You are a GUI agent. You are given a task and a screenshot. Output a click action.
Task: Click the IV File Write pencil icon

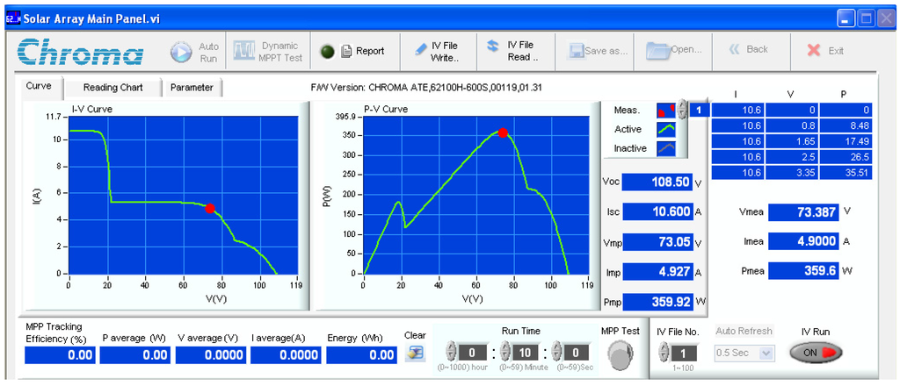click(422, 50)
